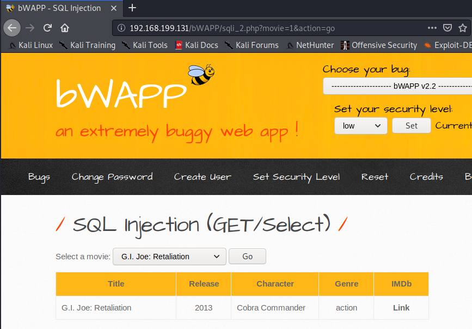
Task: Click the action genre cell
Action: click(346, 308)
